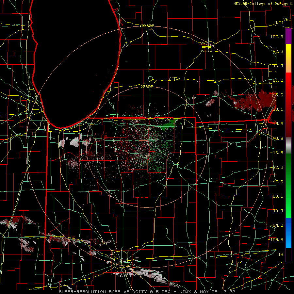Pick the light blue color bar segment
Image resolution: width=294 pixels, height=294 pixels.
tap(288, 241)
